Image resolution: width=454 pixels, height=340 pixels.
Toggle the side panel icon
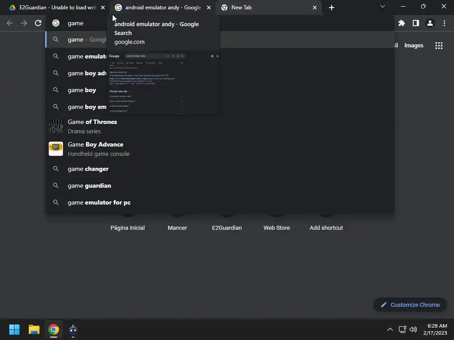coord(416,23)
